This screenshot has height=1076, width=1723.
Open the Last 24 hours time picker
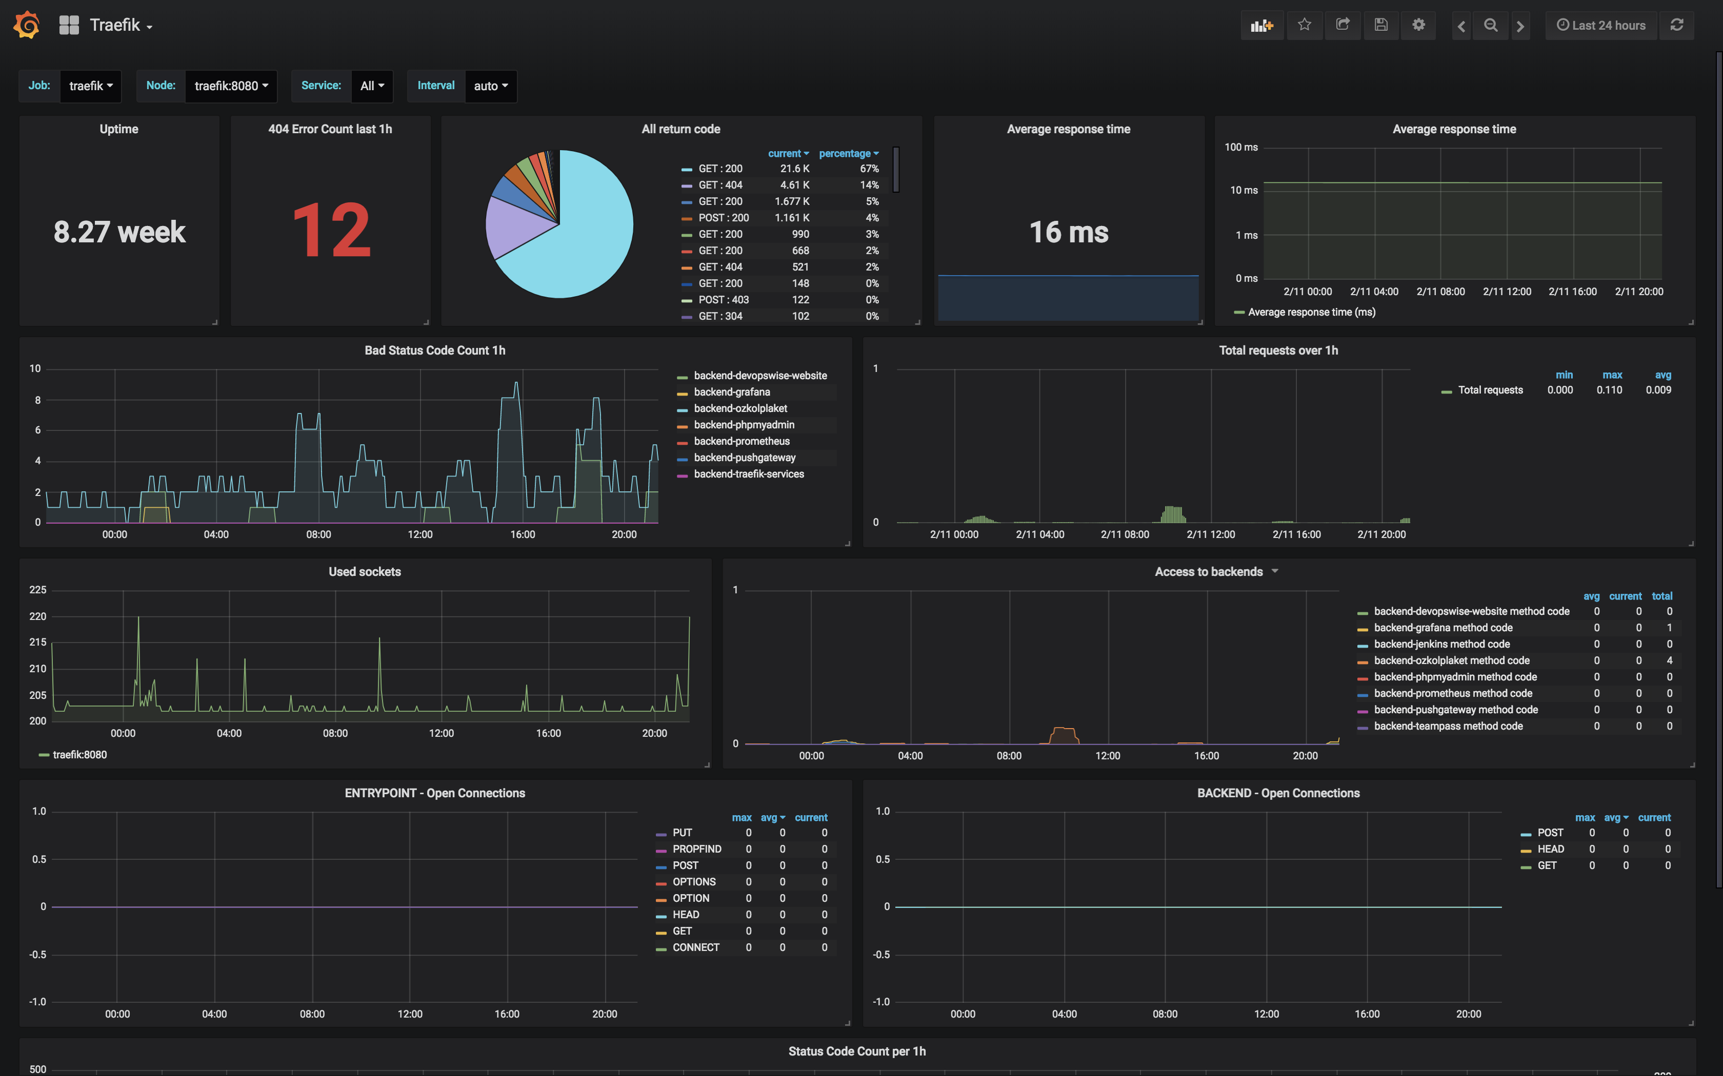click(x=1600, y=26)
